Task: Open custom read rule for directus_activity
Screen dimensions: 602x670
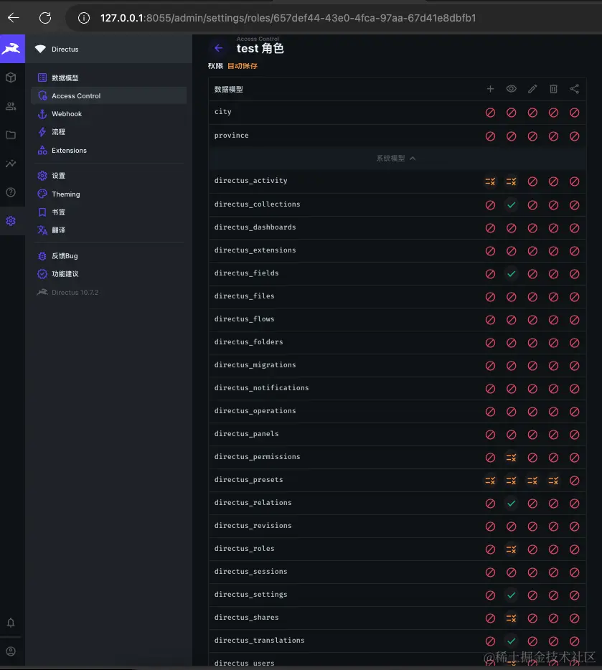Action: [x=511, y=181]
